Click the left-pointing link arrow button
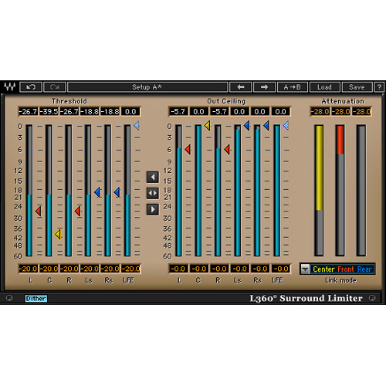Screen dimensions: 386x386 click(153, 177)
